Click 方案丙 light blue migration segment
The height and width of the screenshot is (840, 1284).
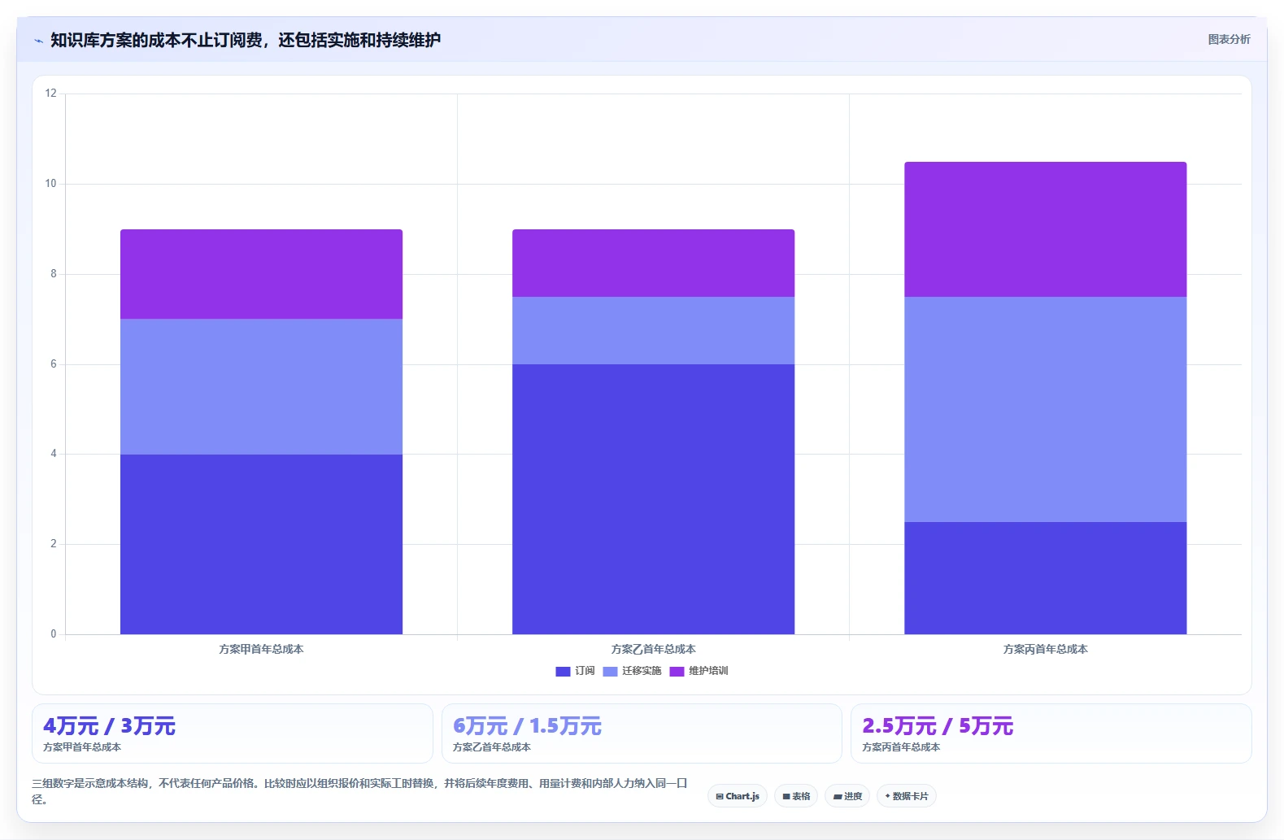click(x=1045, y=409)
